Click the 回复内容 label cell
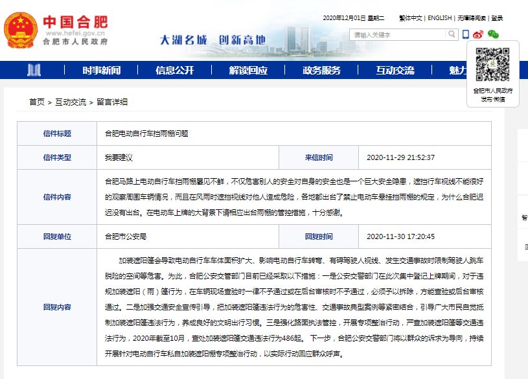The image size is (528, 379). tap(57, 307)
